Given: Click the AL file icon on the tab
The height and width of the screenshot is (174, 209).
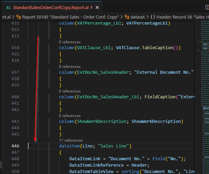Looking at the screenshot, I should point(8,7).
